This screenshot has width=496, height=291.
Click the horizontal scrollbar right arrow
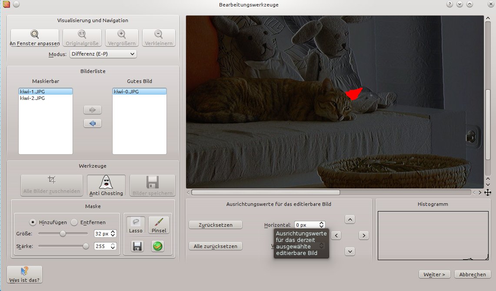(480, 192)
